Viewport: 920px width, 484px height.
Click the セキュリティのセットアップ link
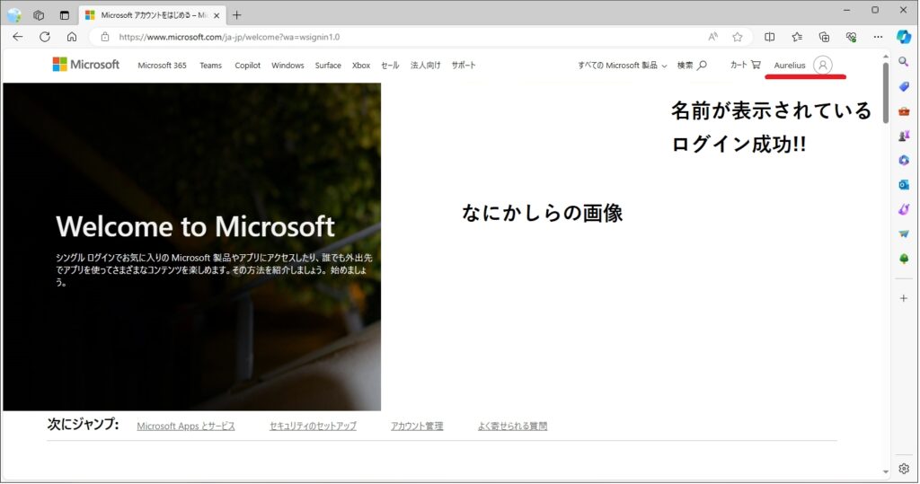coord(313,427)
